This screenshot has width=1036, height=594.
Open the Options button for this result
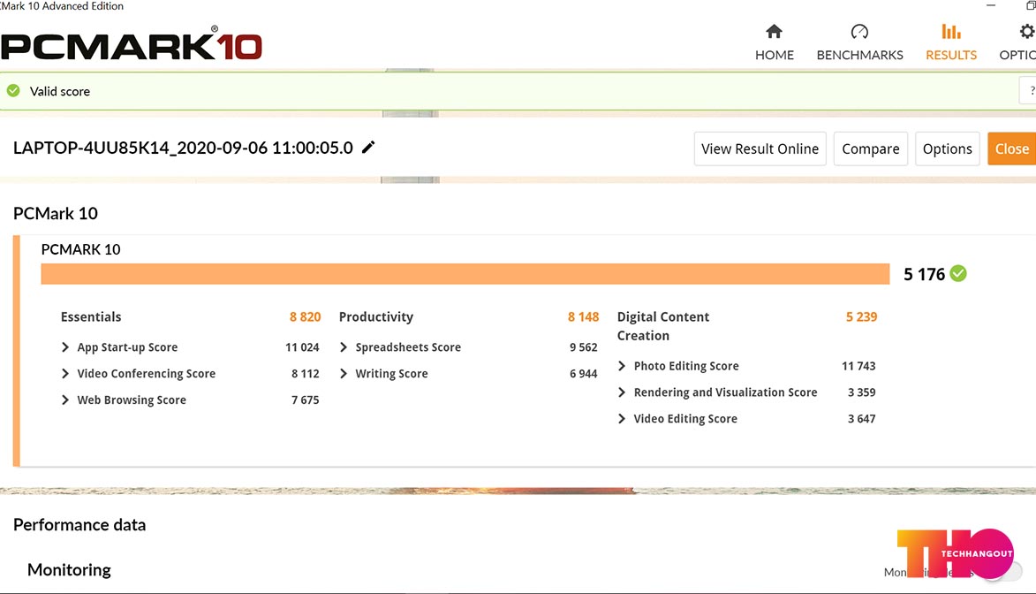tap(948, 148)
